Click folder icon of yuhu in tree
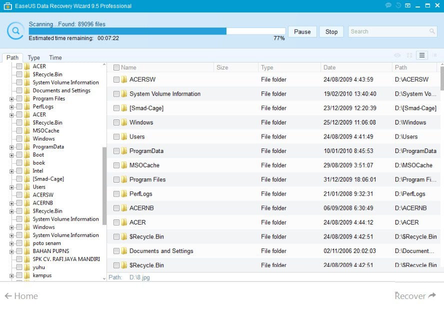The image size is (444, 310). coord(27,267)
